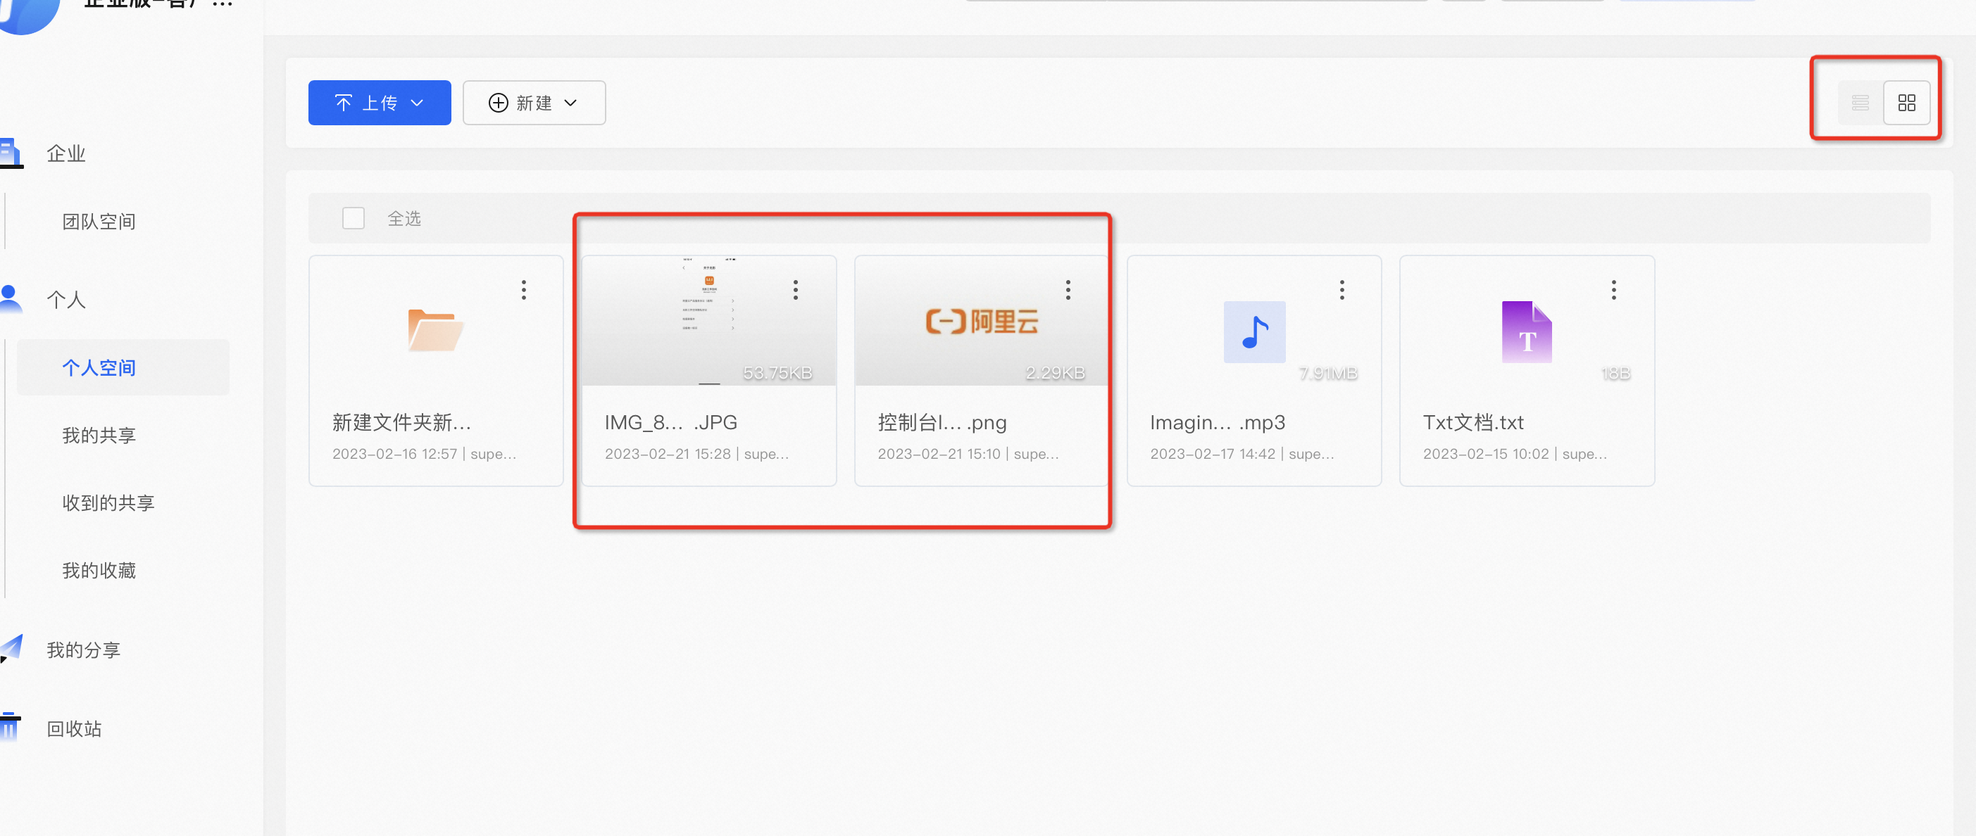Click the orange folder icon

click(435, 330)
